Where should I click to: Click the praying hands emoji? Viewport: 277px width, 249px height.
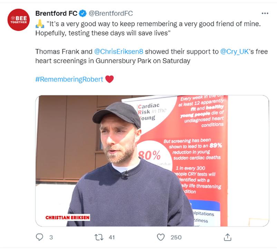tap(40, 24)
